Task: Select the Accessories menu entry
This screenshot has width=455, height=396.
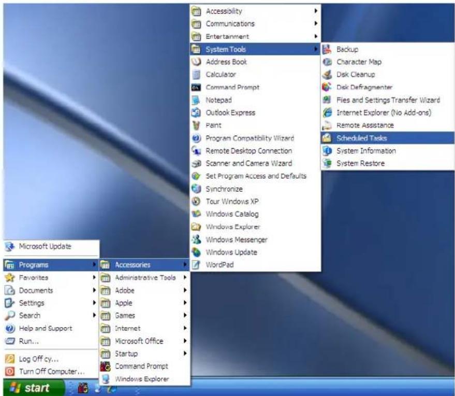Action: pyautogui.click(x=144, y=265)
